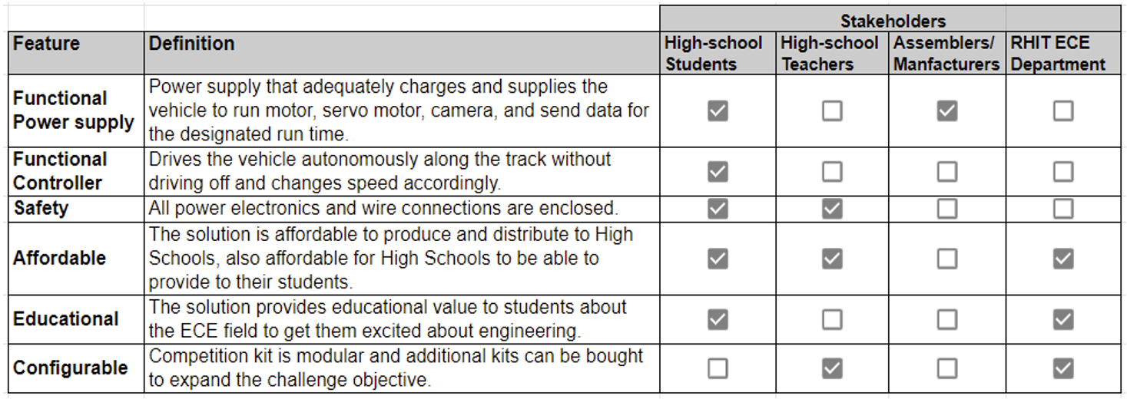Check Safety for RHIT ECE Department

[1062, 208]
